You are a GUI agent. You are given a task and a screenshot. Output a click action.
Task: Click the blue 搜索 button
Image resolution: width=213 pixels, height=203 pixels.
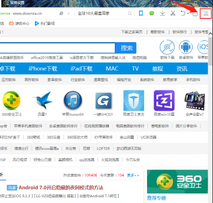coord(126,48)
